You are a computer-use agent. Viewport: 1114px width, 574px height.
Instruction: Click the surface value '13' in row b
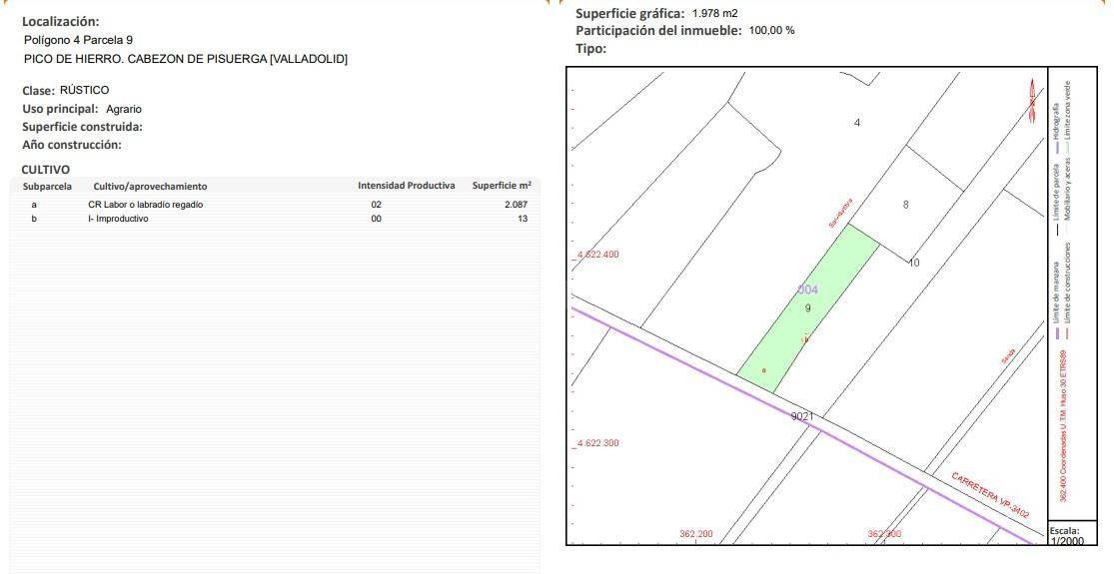pos(523,219)
